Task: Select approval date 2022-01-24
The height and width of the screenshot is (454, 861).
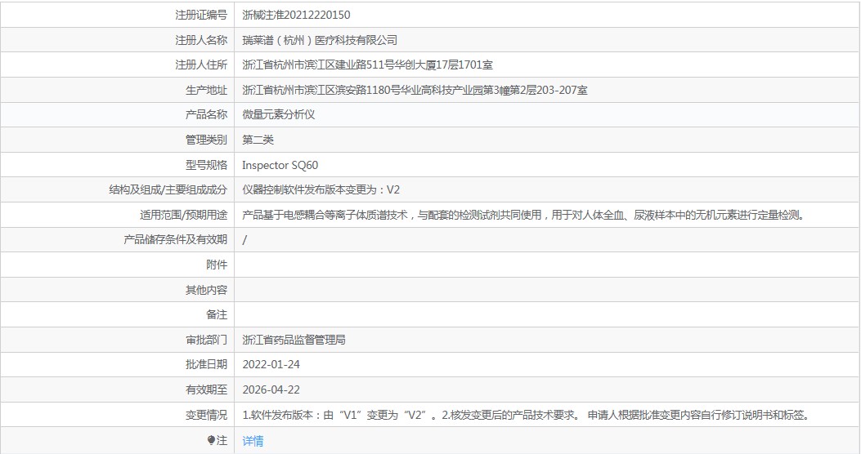Action: [x=271, y=365]
